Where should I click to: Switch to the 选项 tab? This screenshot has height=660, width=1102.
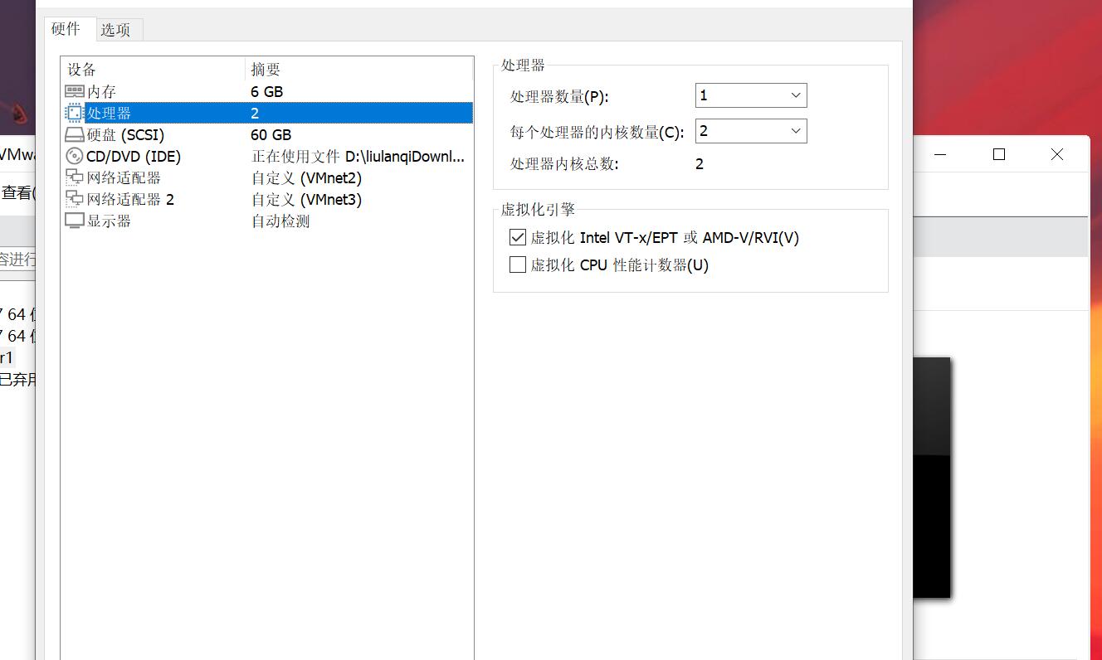pos(117,28)
